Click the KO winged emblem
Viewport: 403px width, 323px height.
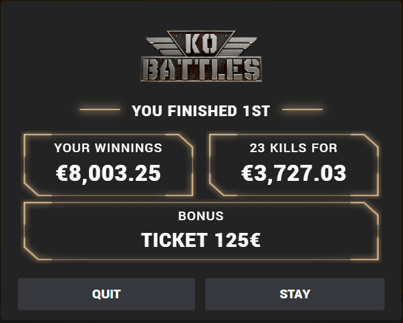point(201,43)
